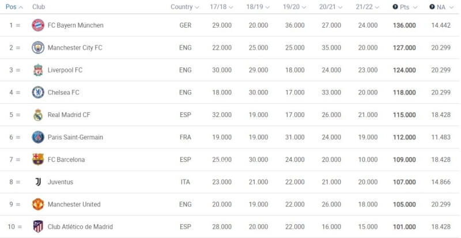The height and width of the screenshot is (238, 461).
Task: Click the Juventus logo icon
Action: pyautogui.click(x=38, y=182)
